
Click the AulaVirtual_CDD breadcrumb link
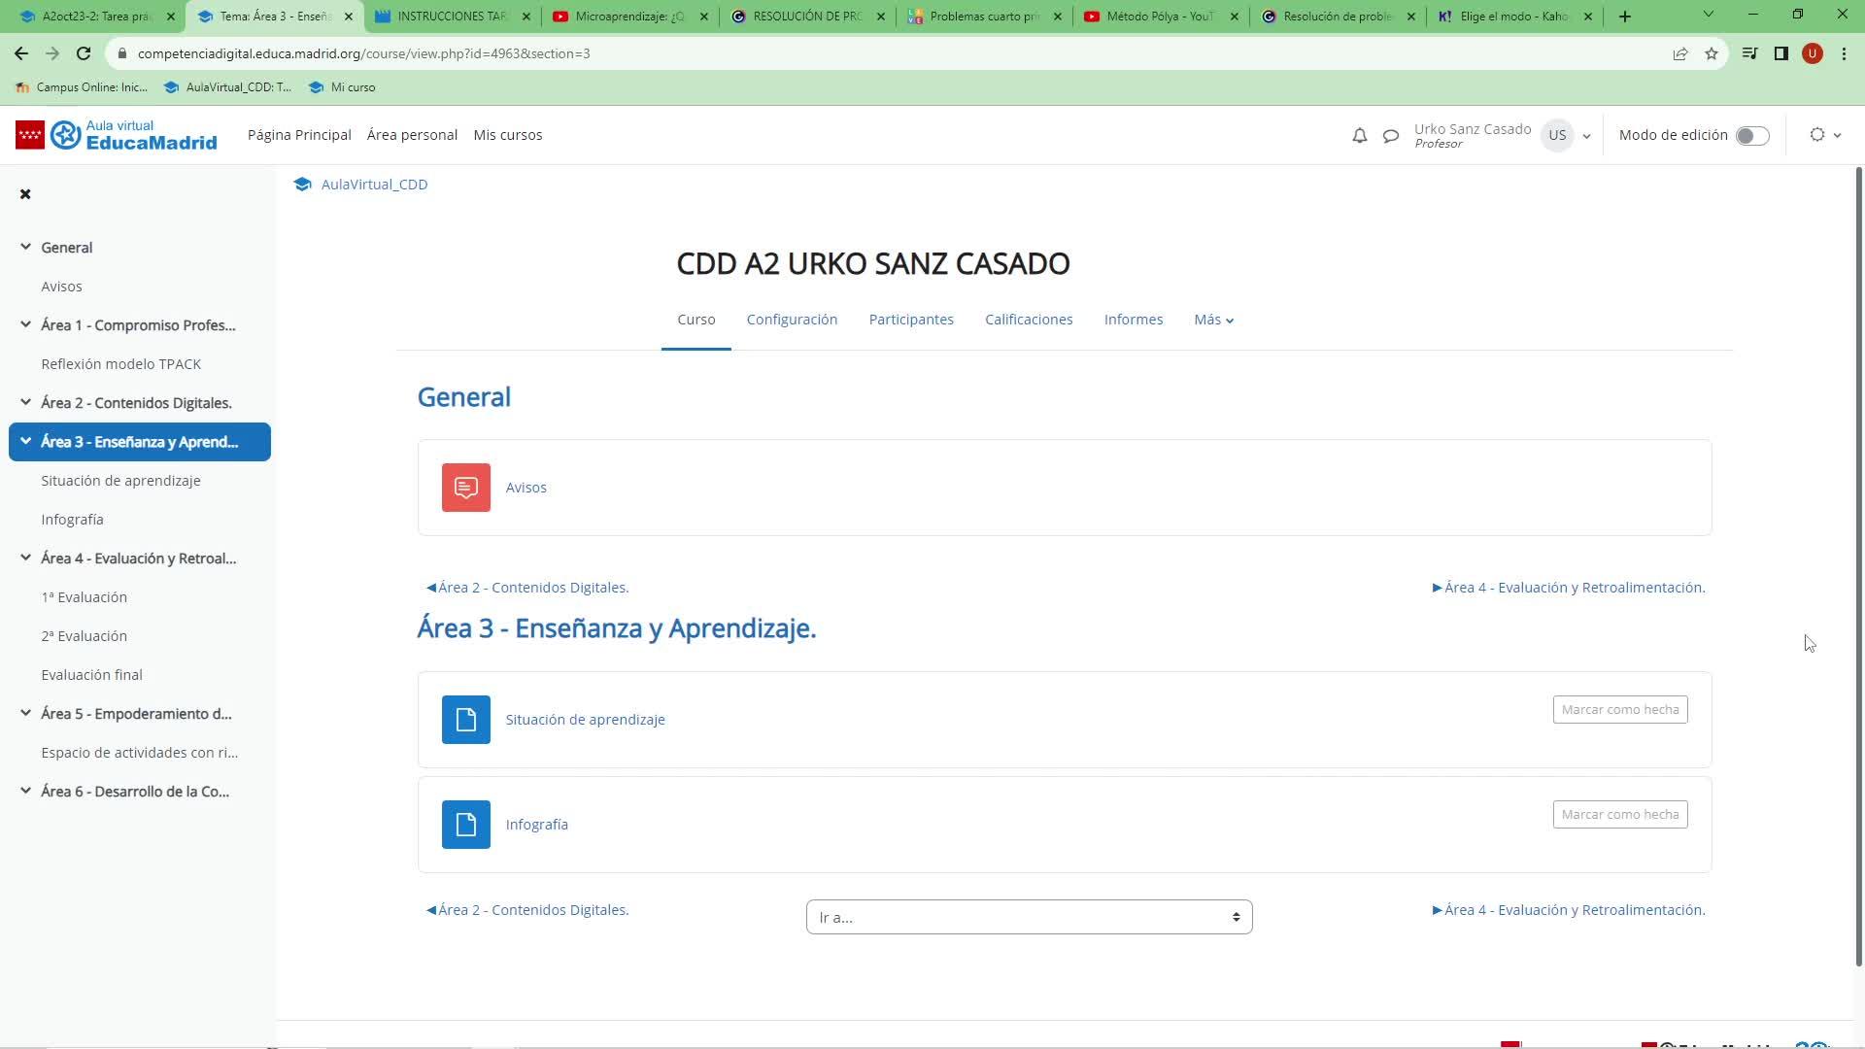click(x=373, y=185)
